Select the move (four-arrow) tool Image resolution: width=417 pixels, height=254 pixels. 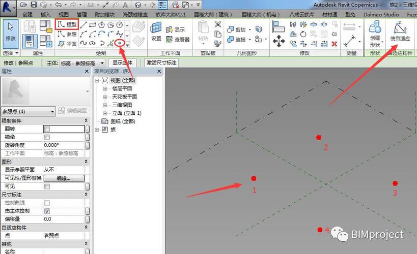point(279,42)
